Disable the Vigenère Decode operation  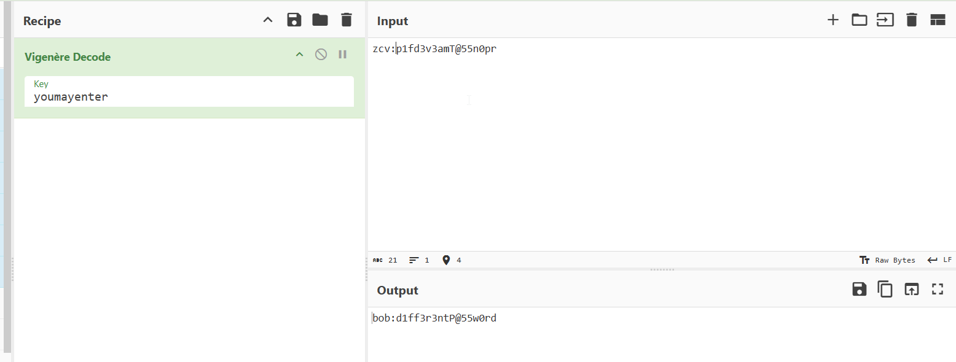click(x=321, y=55)
